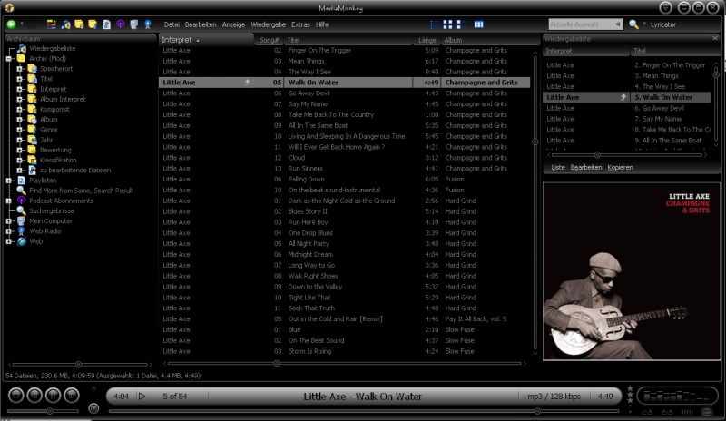Click the Web-Radio antenna toolbar icon

tap(148, 24)
